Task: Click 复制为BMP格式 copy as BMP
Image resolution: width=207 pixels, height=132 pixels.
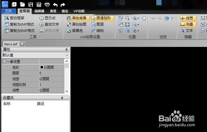Action: pos(19,31)
